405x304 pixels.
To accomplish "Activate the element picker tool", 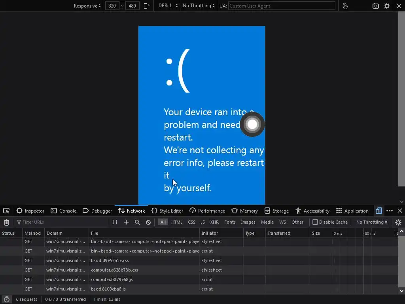I will tap(6, 211).
